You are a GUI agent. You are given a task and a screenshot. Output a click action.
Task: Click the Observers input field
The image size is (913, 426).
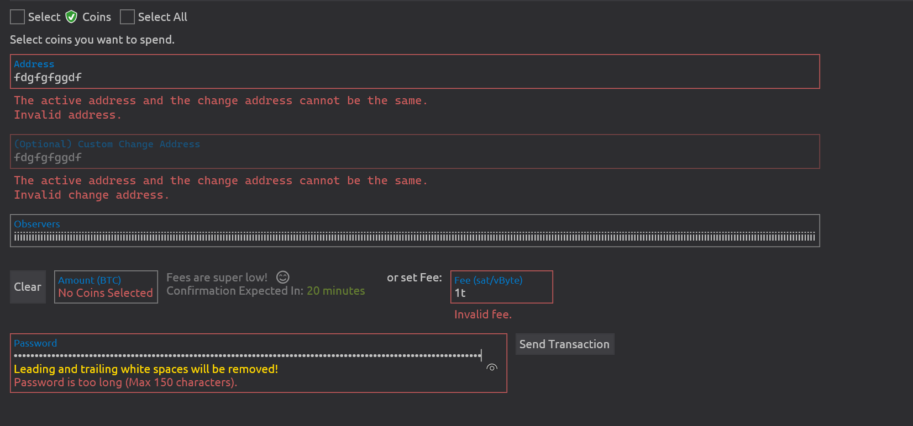414,231
